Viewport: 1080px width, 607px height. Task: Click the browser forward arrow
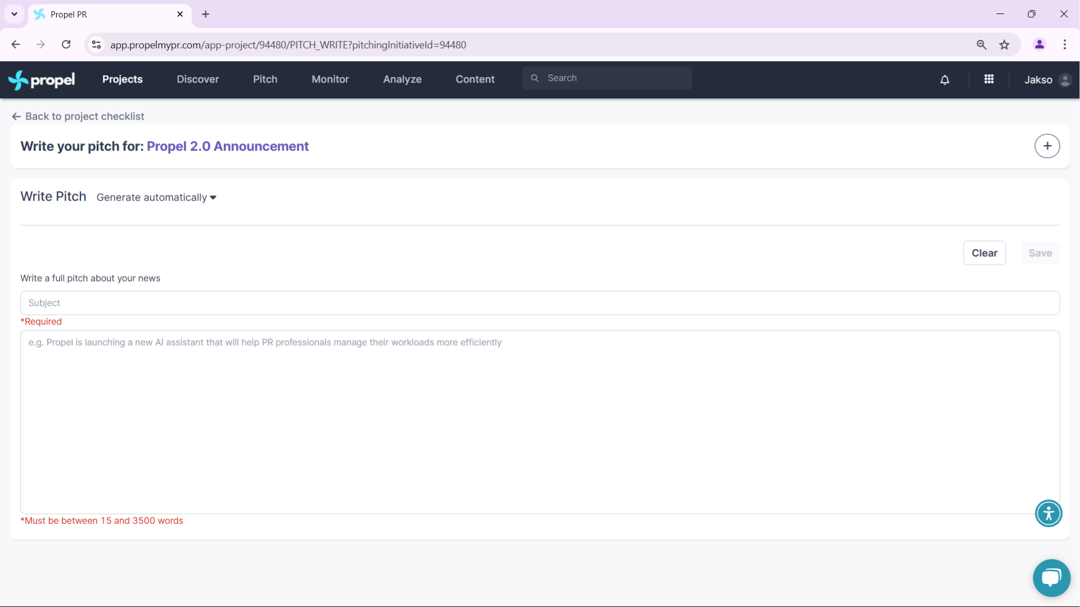click(x=40, y=44)
